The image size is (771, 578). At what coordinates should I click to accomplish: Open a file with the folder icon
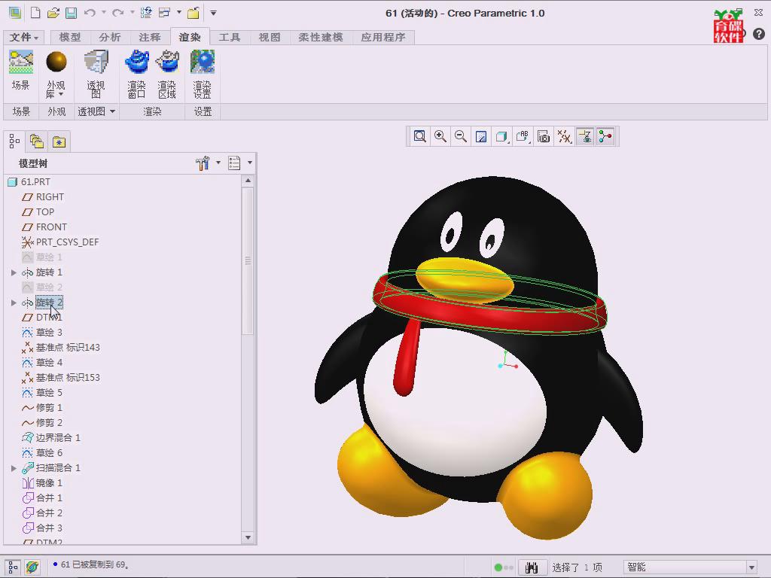click(53, 14)
